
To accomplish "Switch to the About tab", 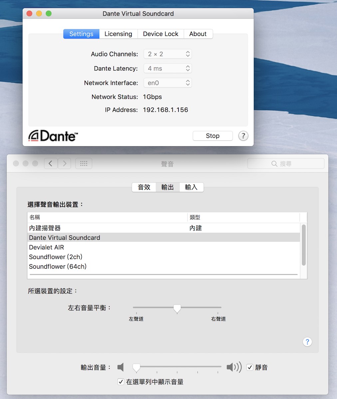I will tap(198, 34).
